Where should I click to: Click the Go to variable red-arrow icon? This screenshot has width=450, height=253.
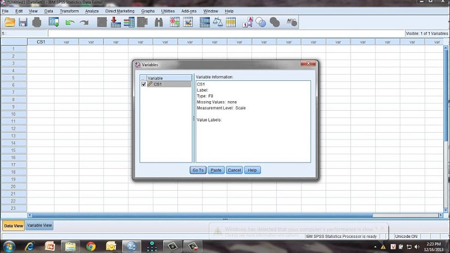(116, 22)
